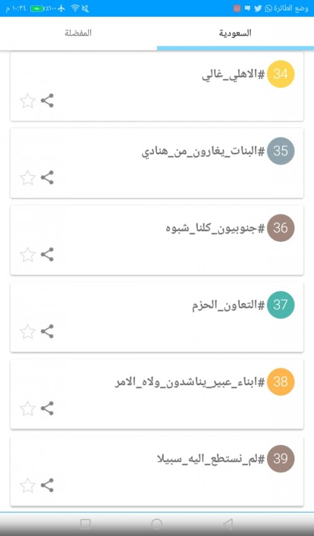Share hashtag ranked 34

(47, 101)
